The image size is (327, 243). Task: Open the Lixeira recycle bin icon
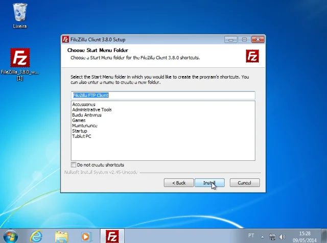pyautogui.click(x=20, y=16)
